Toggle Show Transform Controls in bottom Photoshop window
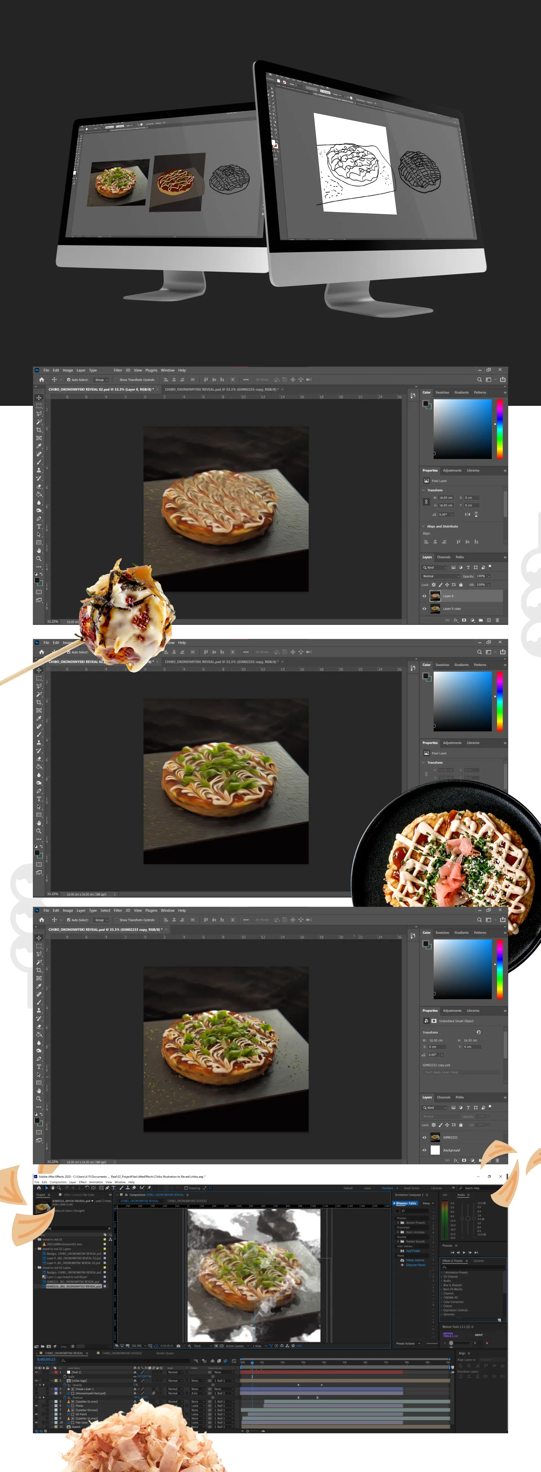The image size is (541, 1472). (117, 920)
